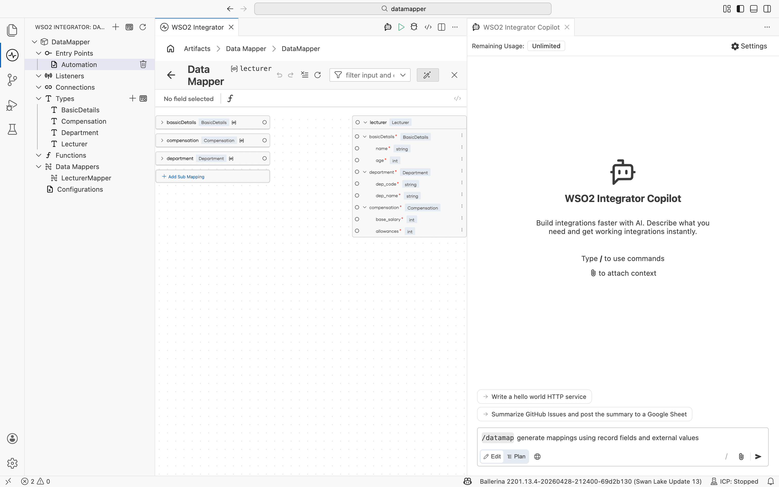The height and width of the screenshot is (487, 779).
Task: Toggle the bottom panel
Action: coord(753,9)
